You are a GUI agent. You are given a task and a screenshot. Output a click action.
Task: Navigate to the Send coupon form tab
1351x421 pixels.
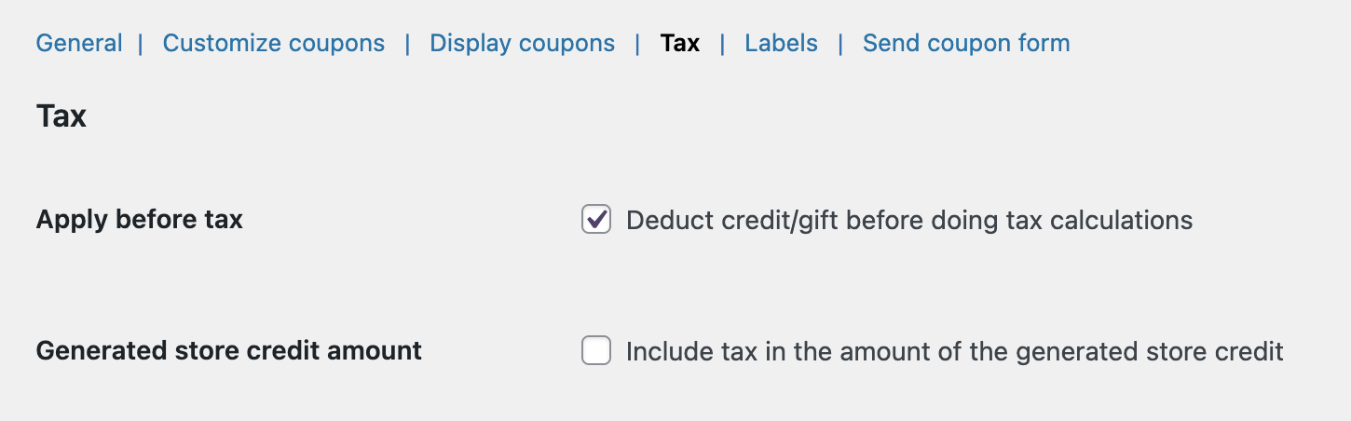click(965, 43)
